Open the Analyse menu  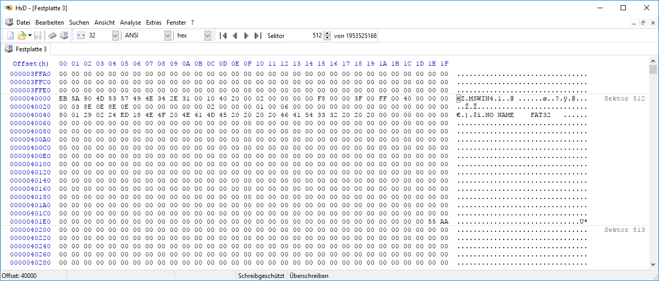131,23
